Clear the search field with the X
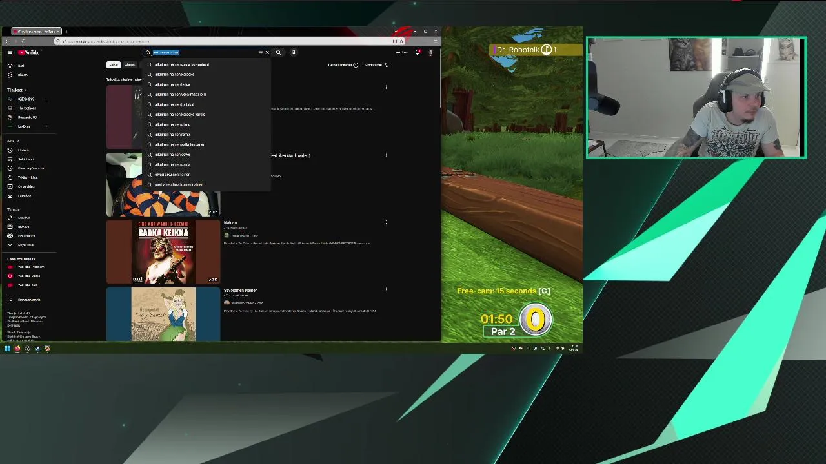 tap(267, 52)
